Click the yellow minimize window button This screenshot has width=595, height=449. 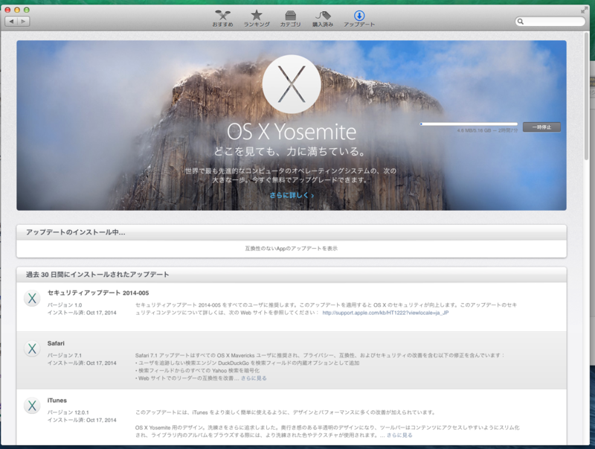pos(17,10)
